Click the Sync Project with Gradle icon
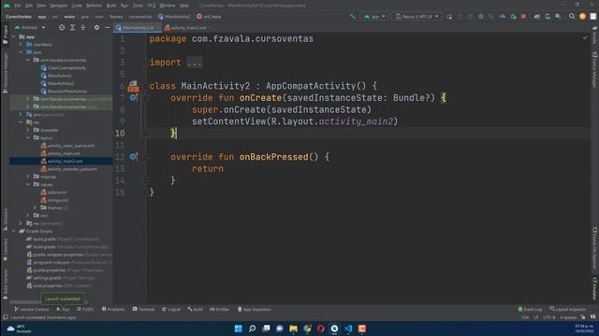This screenshot has width=599, height=336. (x=536, y=17)
